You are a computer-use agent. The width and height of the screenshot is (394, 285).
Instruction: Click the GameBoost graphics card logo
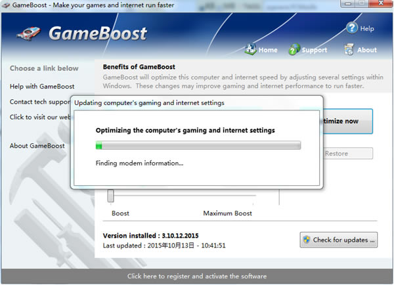pos(29,33)
